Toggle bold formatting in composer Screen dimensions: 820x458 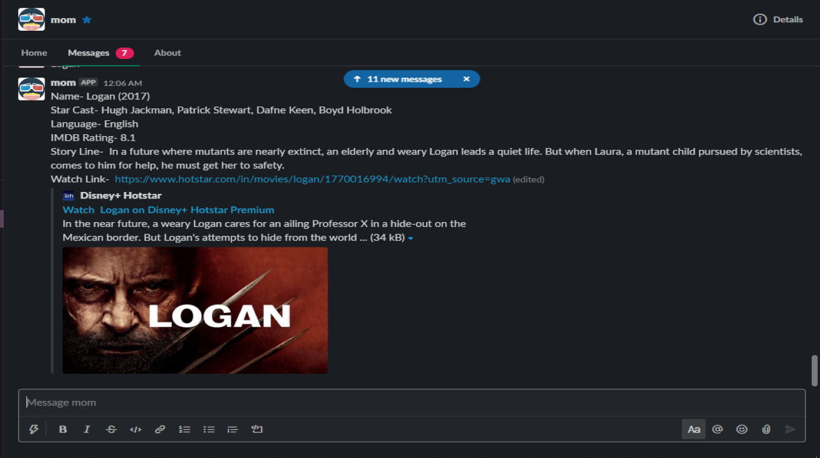(x=63, y=429)
